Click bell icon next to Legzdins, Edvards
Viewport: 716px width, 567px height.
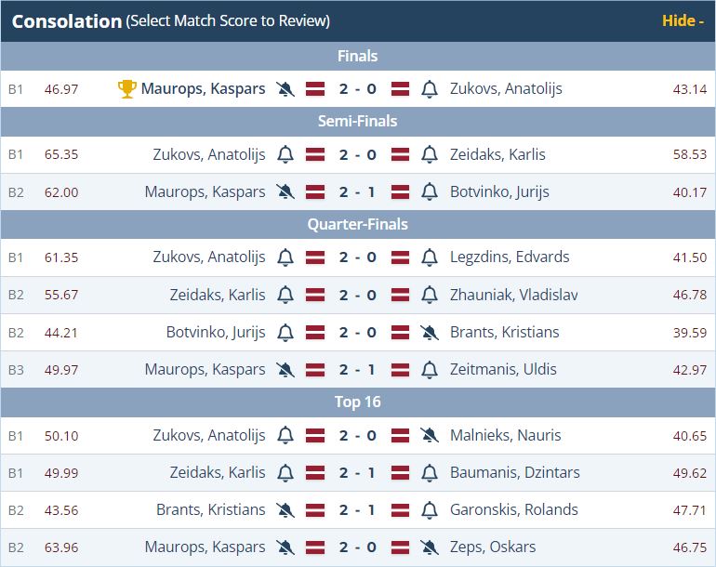pos(429,257)
